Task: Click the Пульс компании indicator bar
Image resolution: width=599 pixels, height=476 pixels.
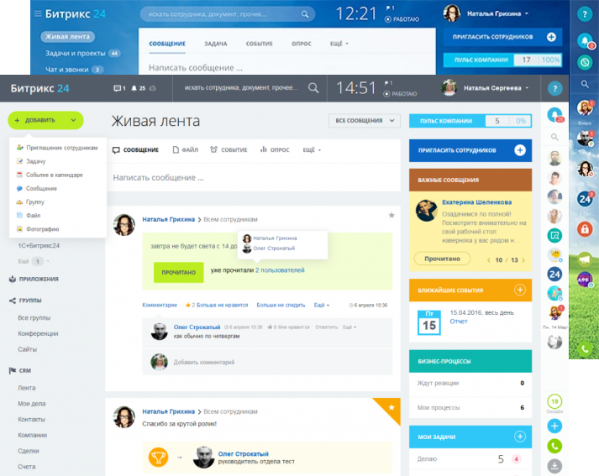Action: point(470,121)
